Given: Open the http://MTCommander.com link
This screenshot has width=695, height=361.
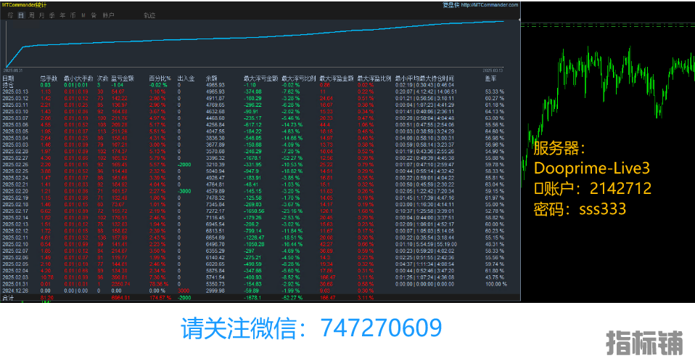Looking at the screenshot, I should [490, 5].
